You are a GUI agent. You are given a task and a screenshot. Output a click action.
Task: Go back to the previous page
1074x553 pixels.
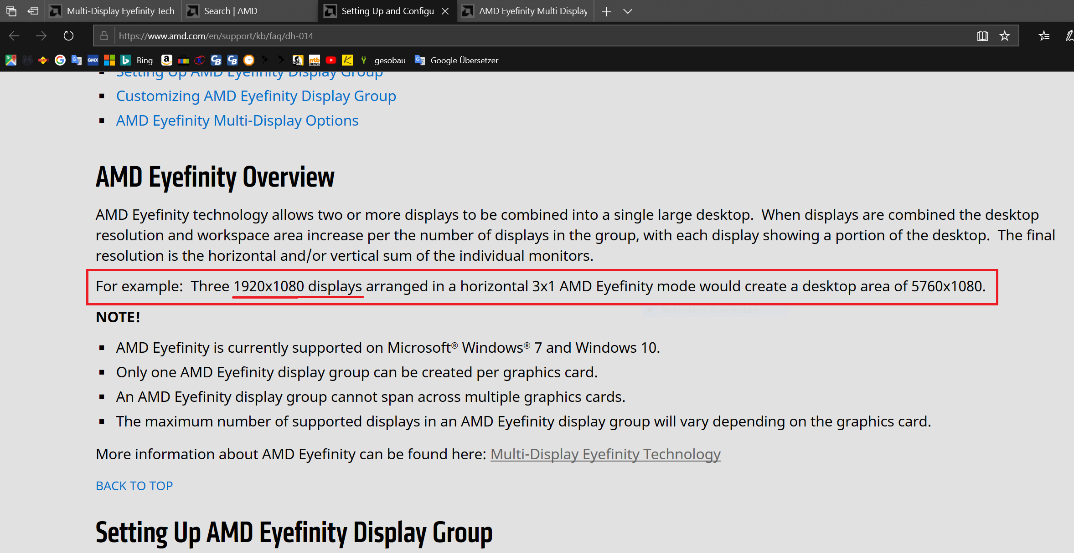(x=14, y=36)
